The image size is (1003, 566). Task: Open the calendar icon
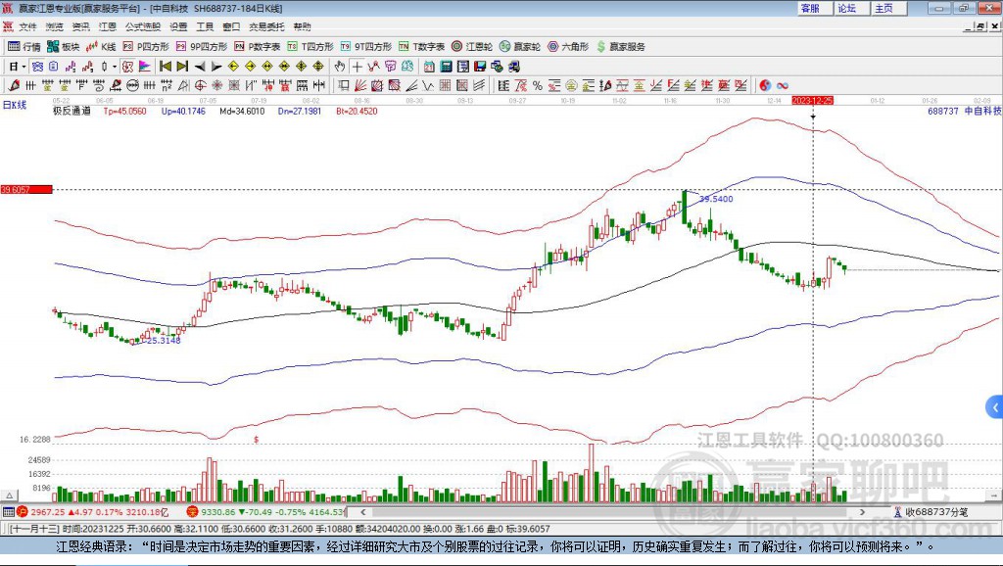click(x=429, y=67)
